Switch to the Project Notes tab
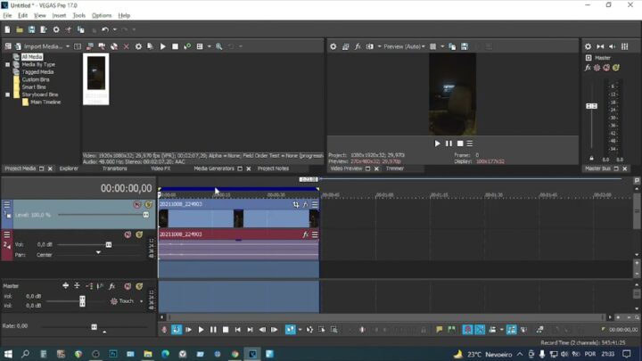 tap(273, 168)
